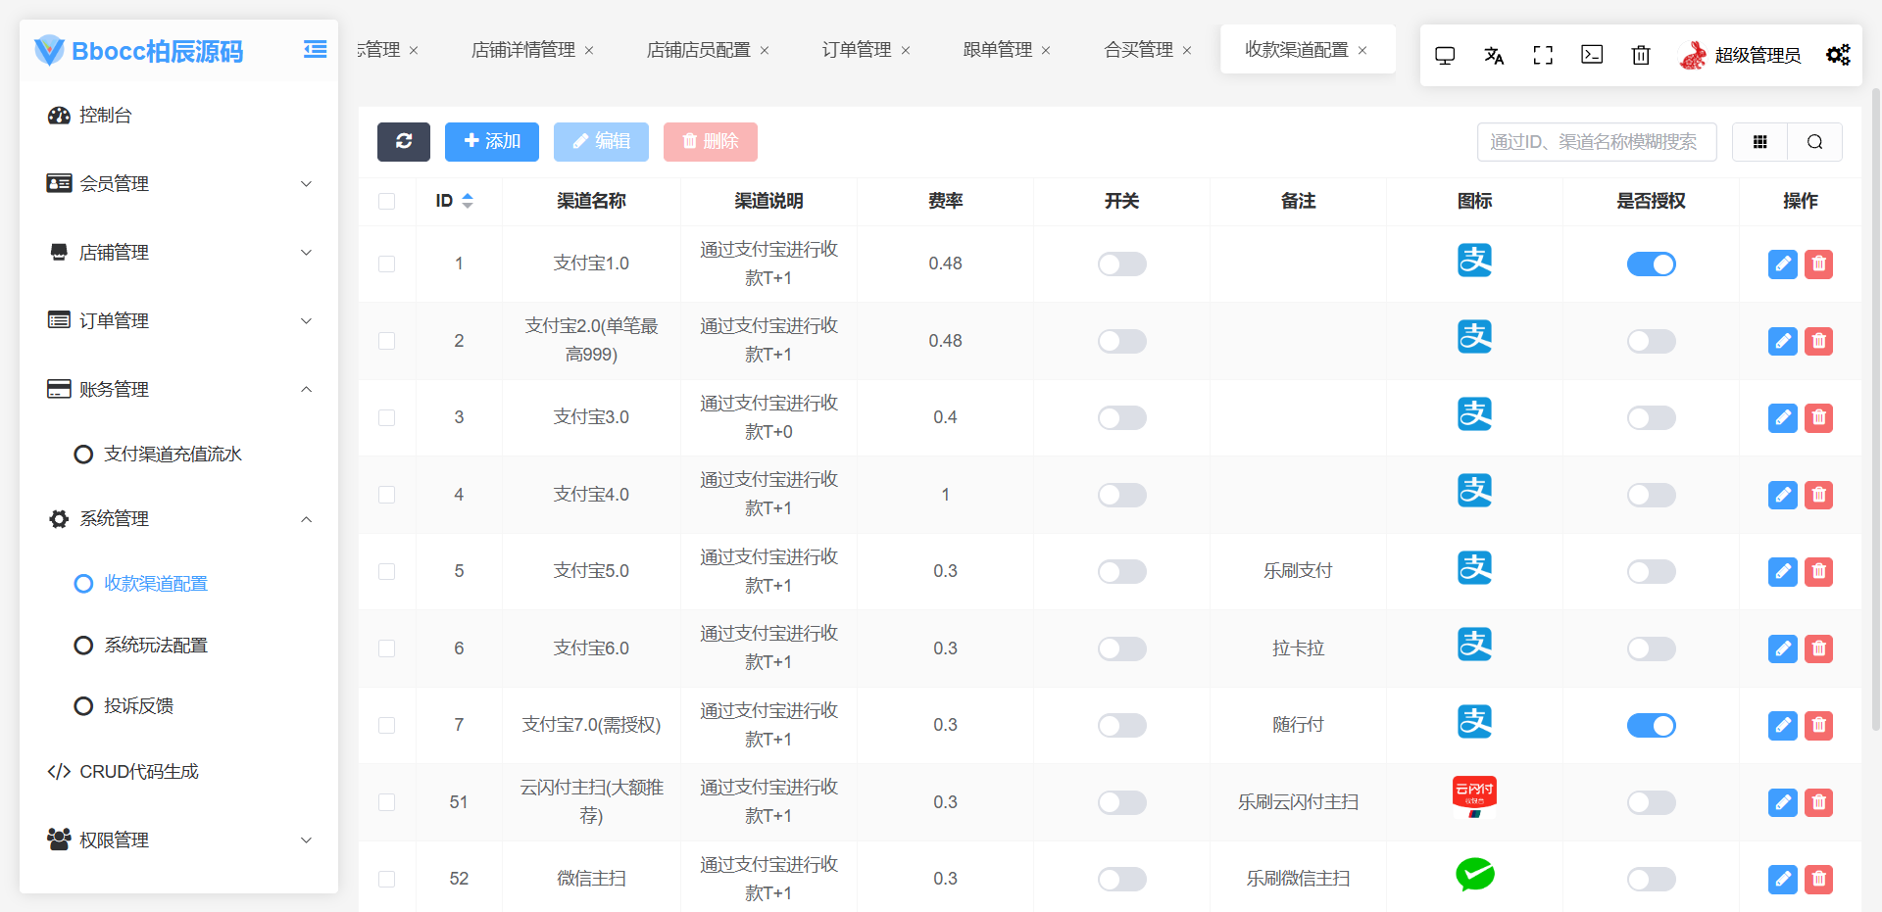The width and height of the screenshot is (1882, 912).
Task: Open the home monitor icon in header
Action: click(x=1445, y=55)
